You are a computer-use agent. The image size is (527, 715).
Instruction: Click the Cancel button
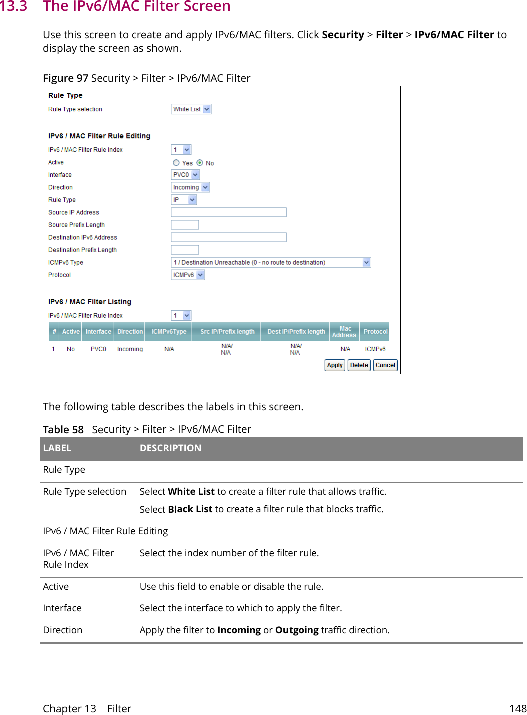(385, 365)
